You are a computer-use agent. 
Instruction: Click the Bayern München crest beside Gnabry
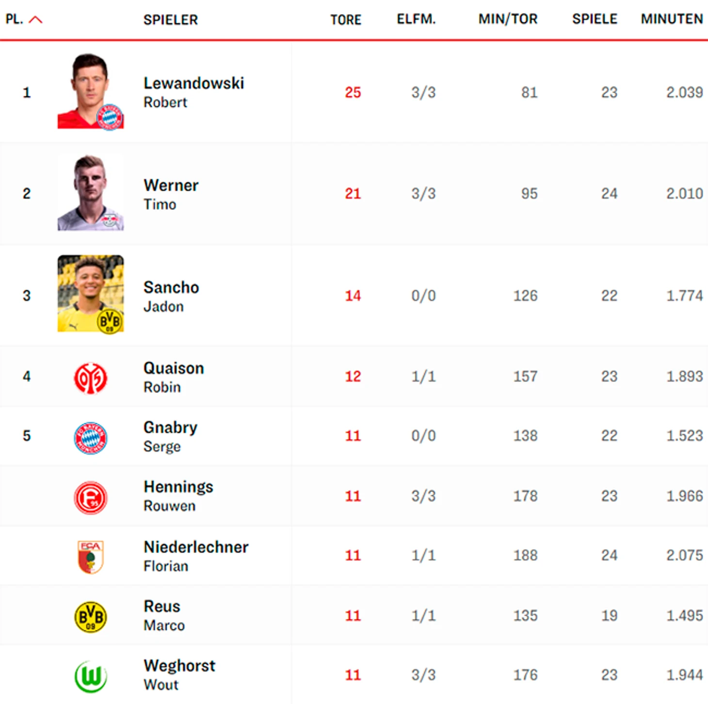tap(91, 438)
